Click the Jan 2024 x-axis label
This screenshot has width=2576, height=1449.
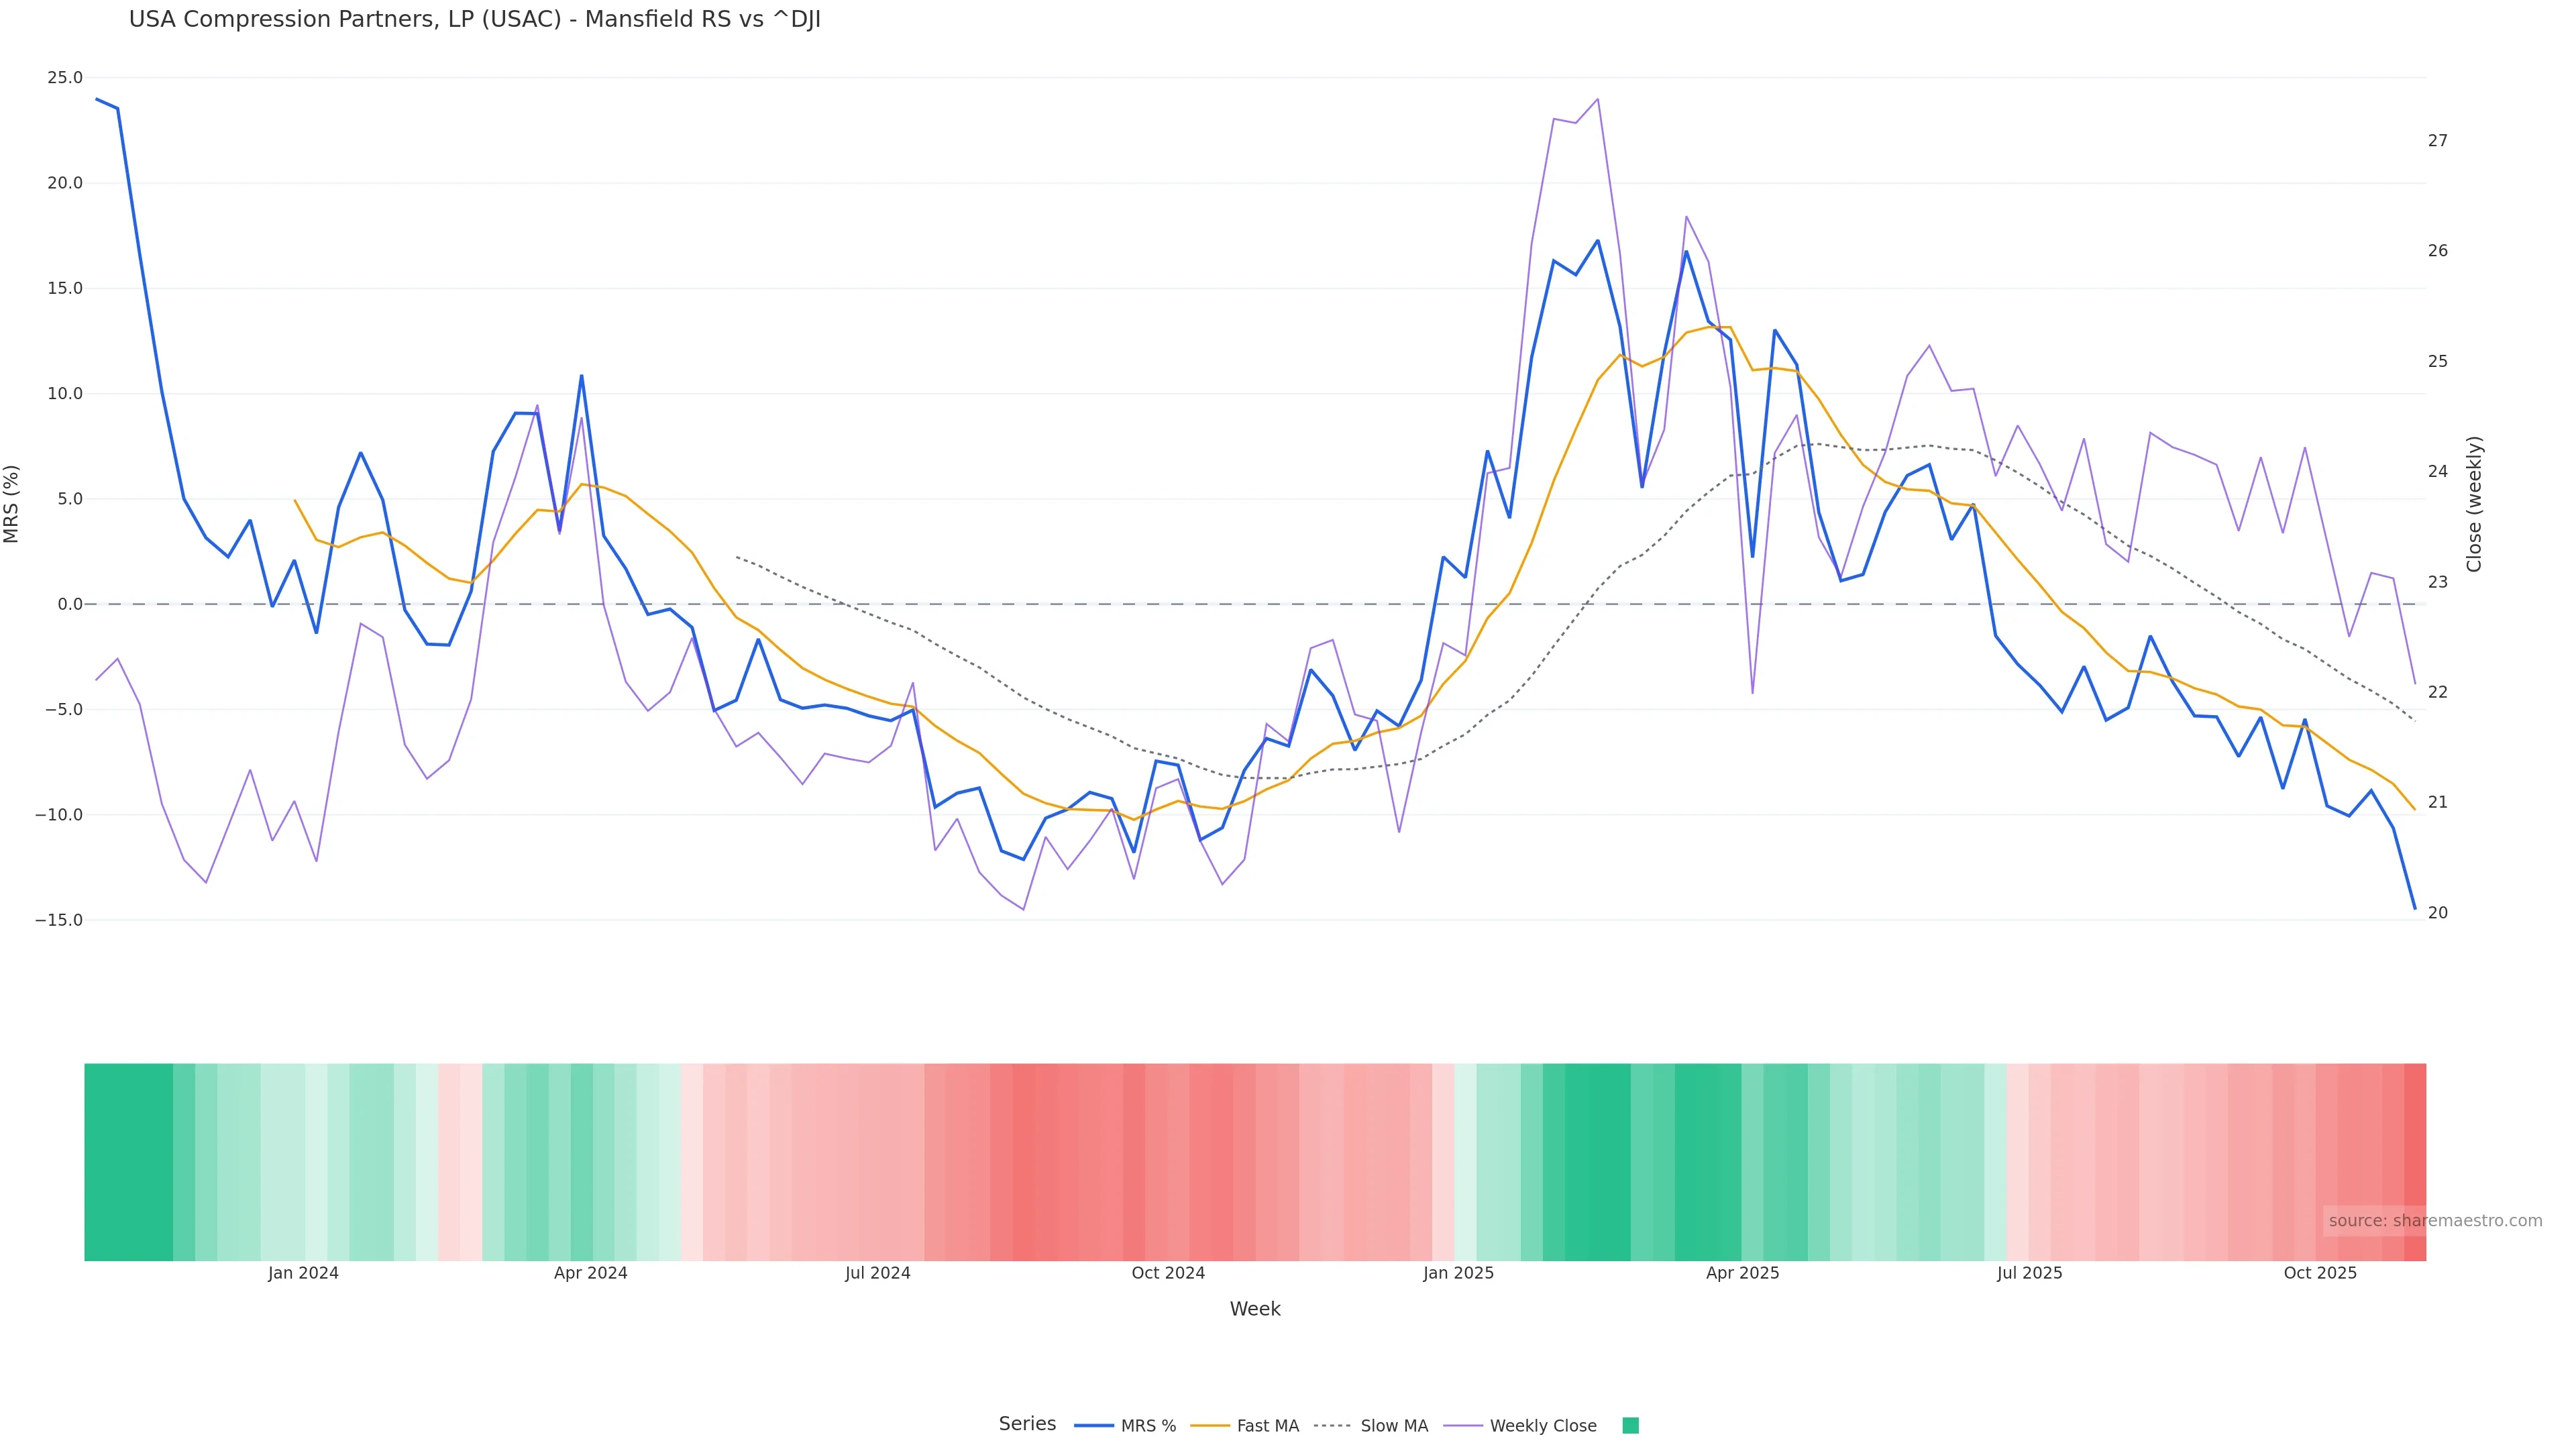(303, 1273)
